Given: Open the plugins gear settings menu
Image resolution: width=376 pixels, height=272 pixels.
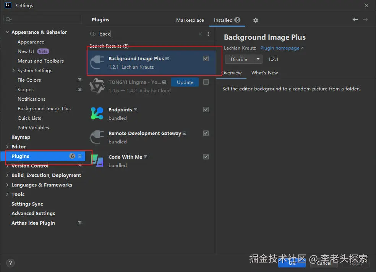Looking at the screenshot, I should (x=255, y=20).
